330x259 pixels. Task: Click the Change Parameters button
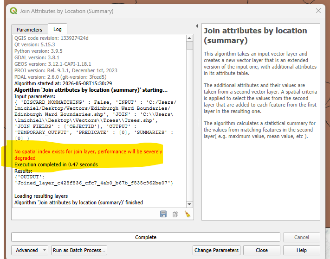coord(216,250)
